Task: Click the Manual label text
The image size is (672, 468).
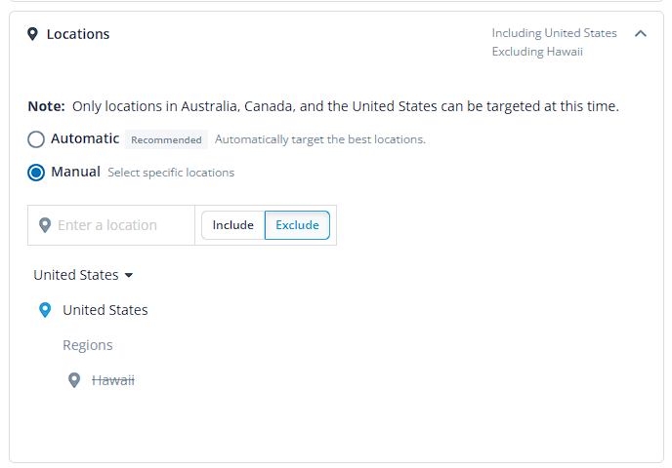Action: tap(75, 172)
